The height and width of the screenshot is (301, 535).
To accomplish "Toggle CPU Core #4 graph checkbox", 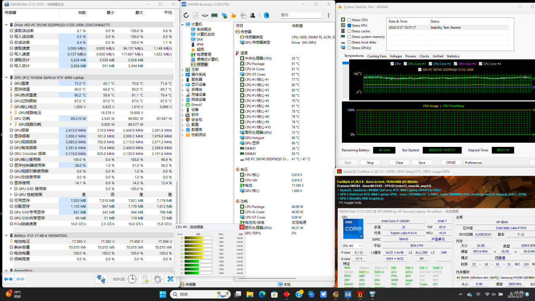I will coord(480,64).
